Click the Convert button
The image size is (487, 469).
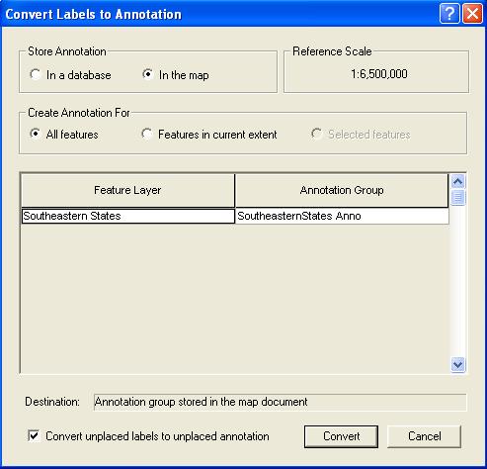(x=341, y=436)
